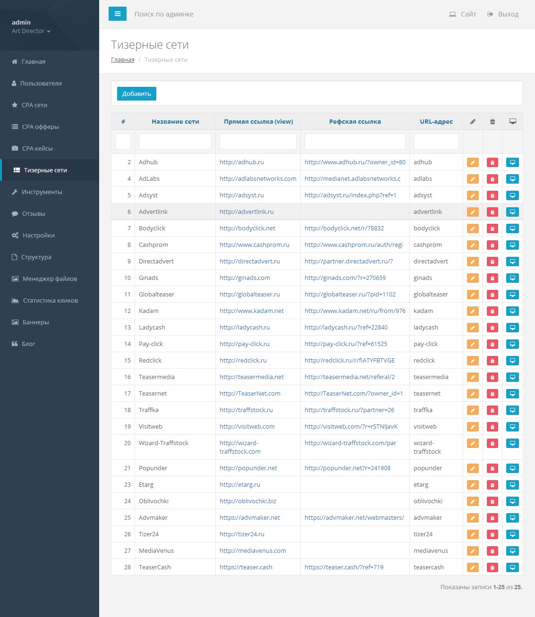535x617 pixels.
Task: View the Oblivochki network
Action: 512,501
